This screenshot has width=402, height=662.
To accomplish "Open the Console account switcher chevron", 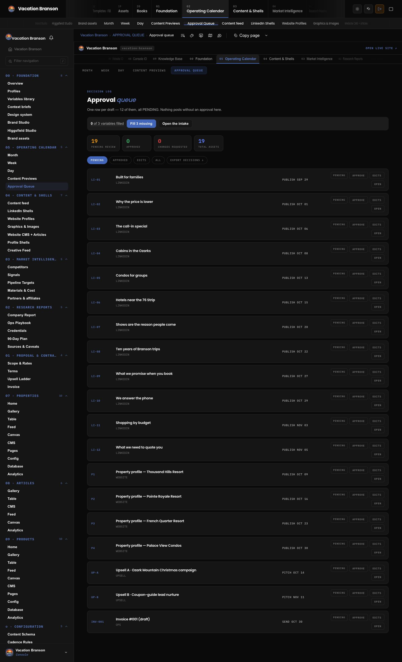I will point(66,652).
